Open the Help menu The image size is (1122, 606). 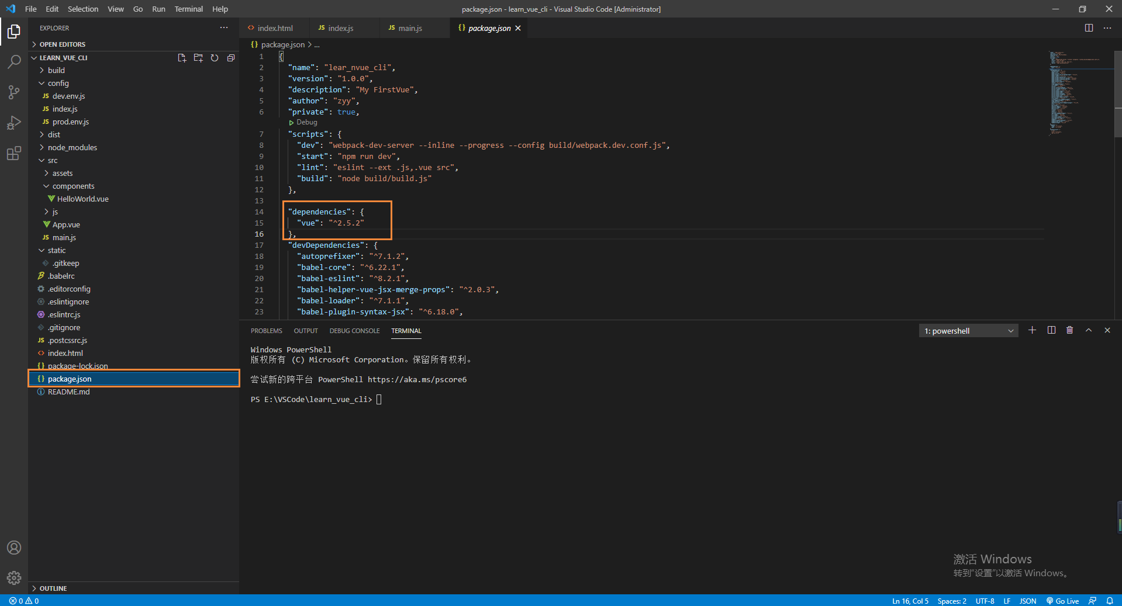(220, 9)
